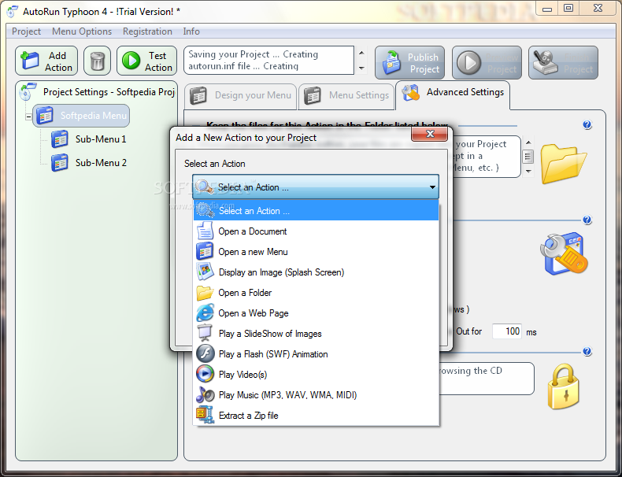Open the Menu Options menu
Viewport: 622px width, 477px height.
pyautogui.click(x=82, y=31)
